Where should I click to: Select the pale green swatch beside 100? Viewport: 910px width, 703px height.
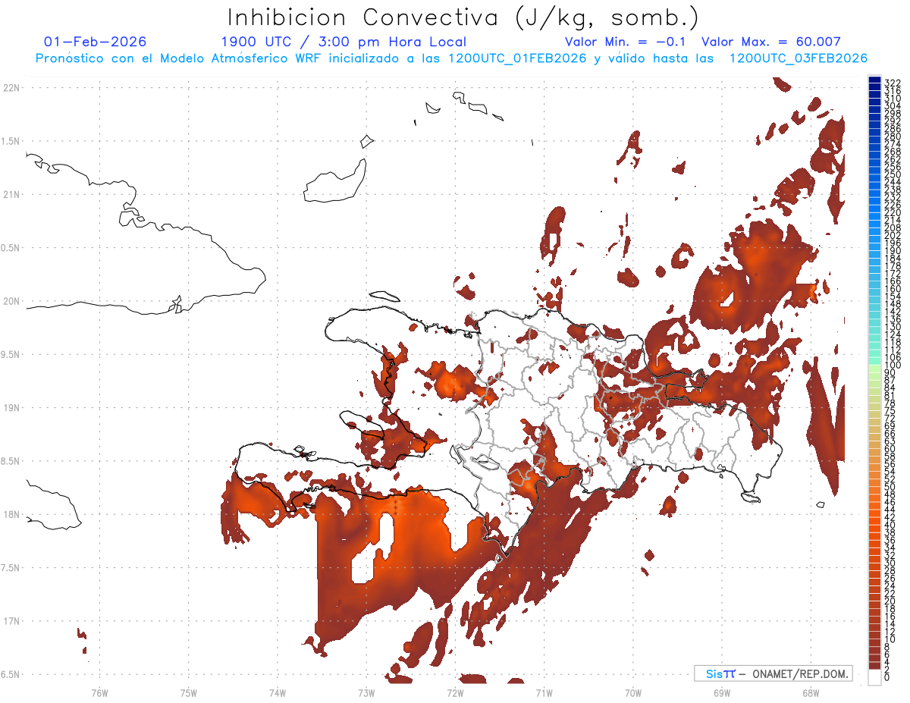coord(874,369)
